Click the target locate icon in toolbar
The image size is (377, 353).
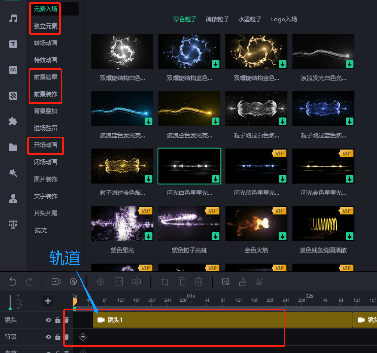101,281
